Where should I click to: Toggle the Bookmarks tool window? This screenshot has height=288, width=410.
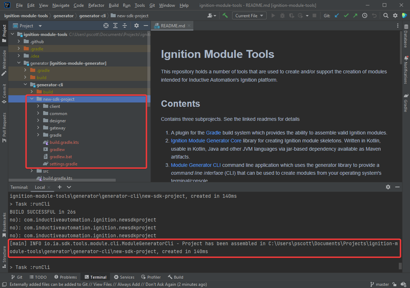point(4,225)
